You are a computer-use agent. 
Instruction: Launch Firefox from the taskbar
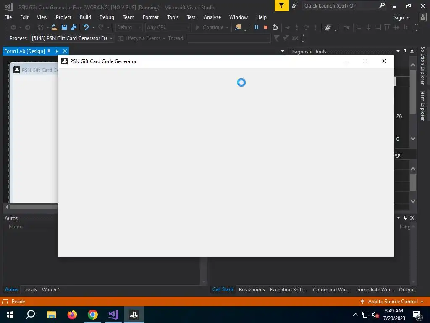(x=72, y=315)
